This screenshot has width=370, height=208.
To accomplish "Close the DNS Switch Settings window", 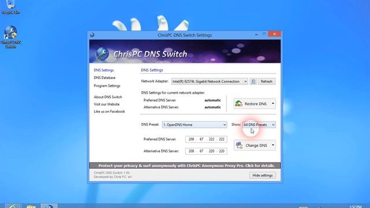I will tap(275, 34).
